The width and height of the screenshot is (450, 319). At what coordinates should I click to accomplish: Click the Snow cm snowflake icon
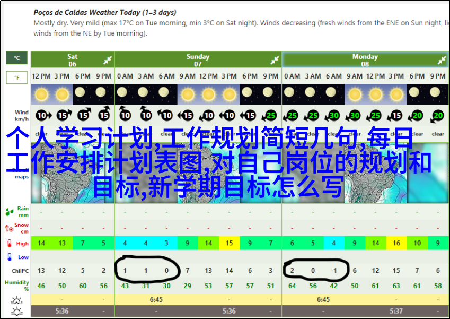point(10,229)
